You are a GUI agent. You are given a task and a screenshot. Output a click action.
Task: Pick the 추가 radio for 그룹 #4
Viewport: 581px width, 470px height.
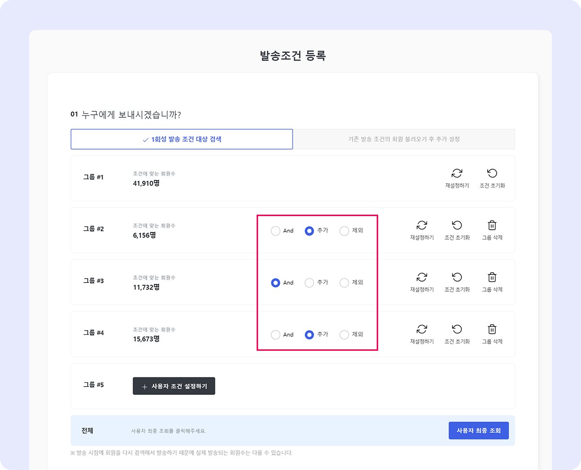click(309, 334)
